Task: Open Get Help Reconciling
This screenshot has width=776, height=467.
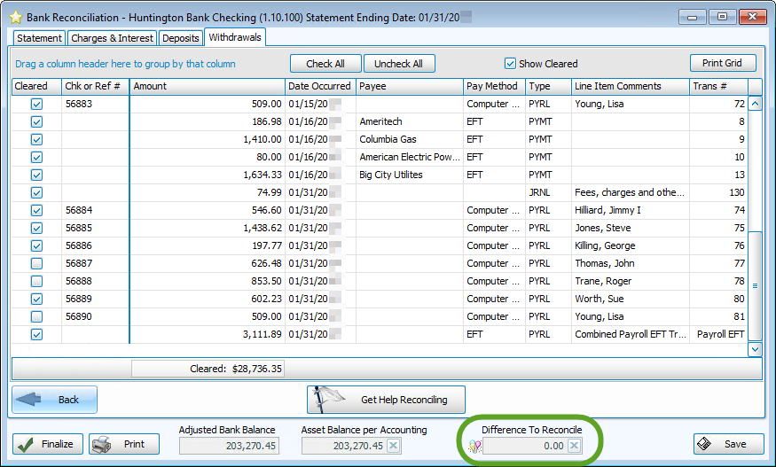Action: pos(386,400)
